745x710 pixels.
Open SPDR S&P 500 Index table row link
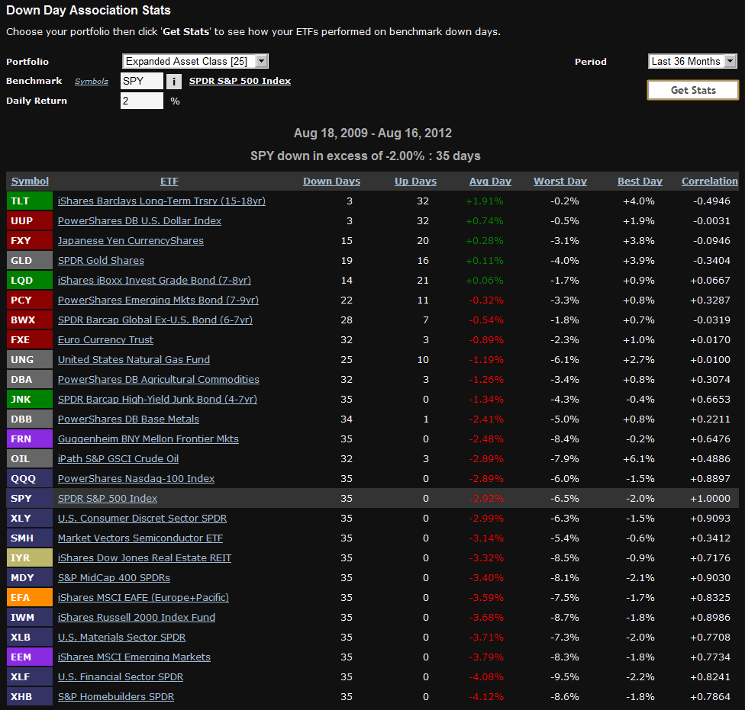[108, 499]
